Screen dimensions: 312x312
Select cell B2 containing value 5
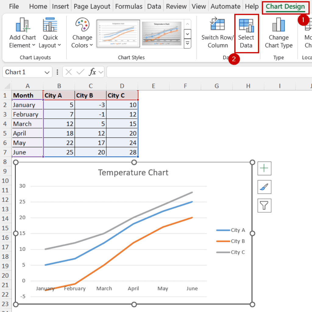[x=59, y=105]
